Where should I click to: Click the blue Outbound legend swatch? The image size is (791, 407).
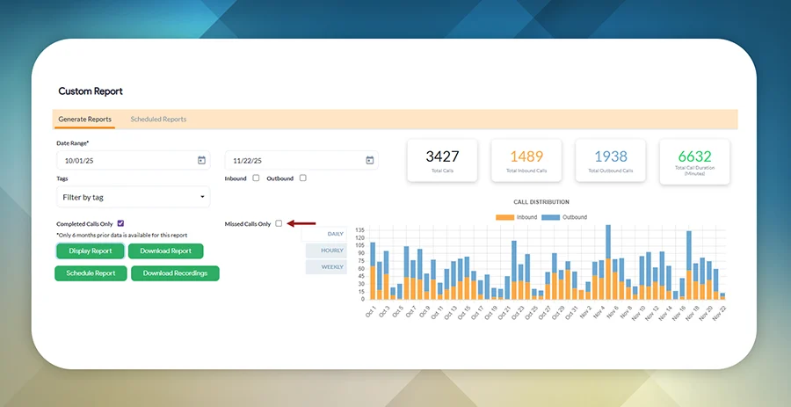[x=550, y=217]
